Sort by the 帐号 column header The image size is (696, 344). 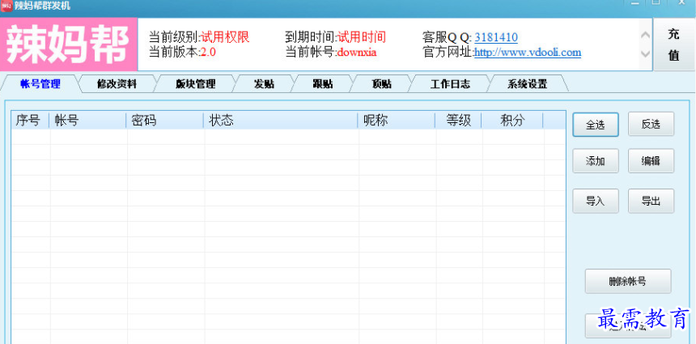tap(87, 120)
